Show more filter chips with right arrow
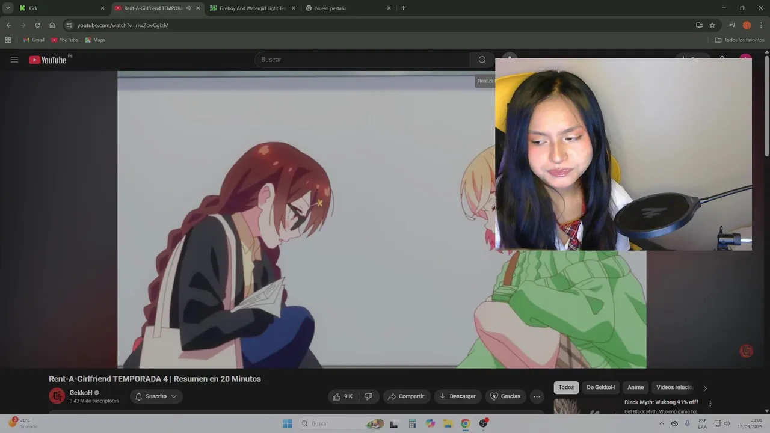 (x=705, y=388)
